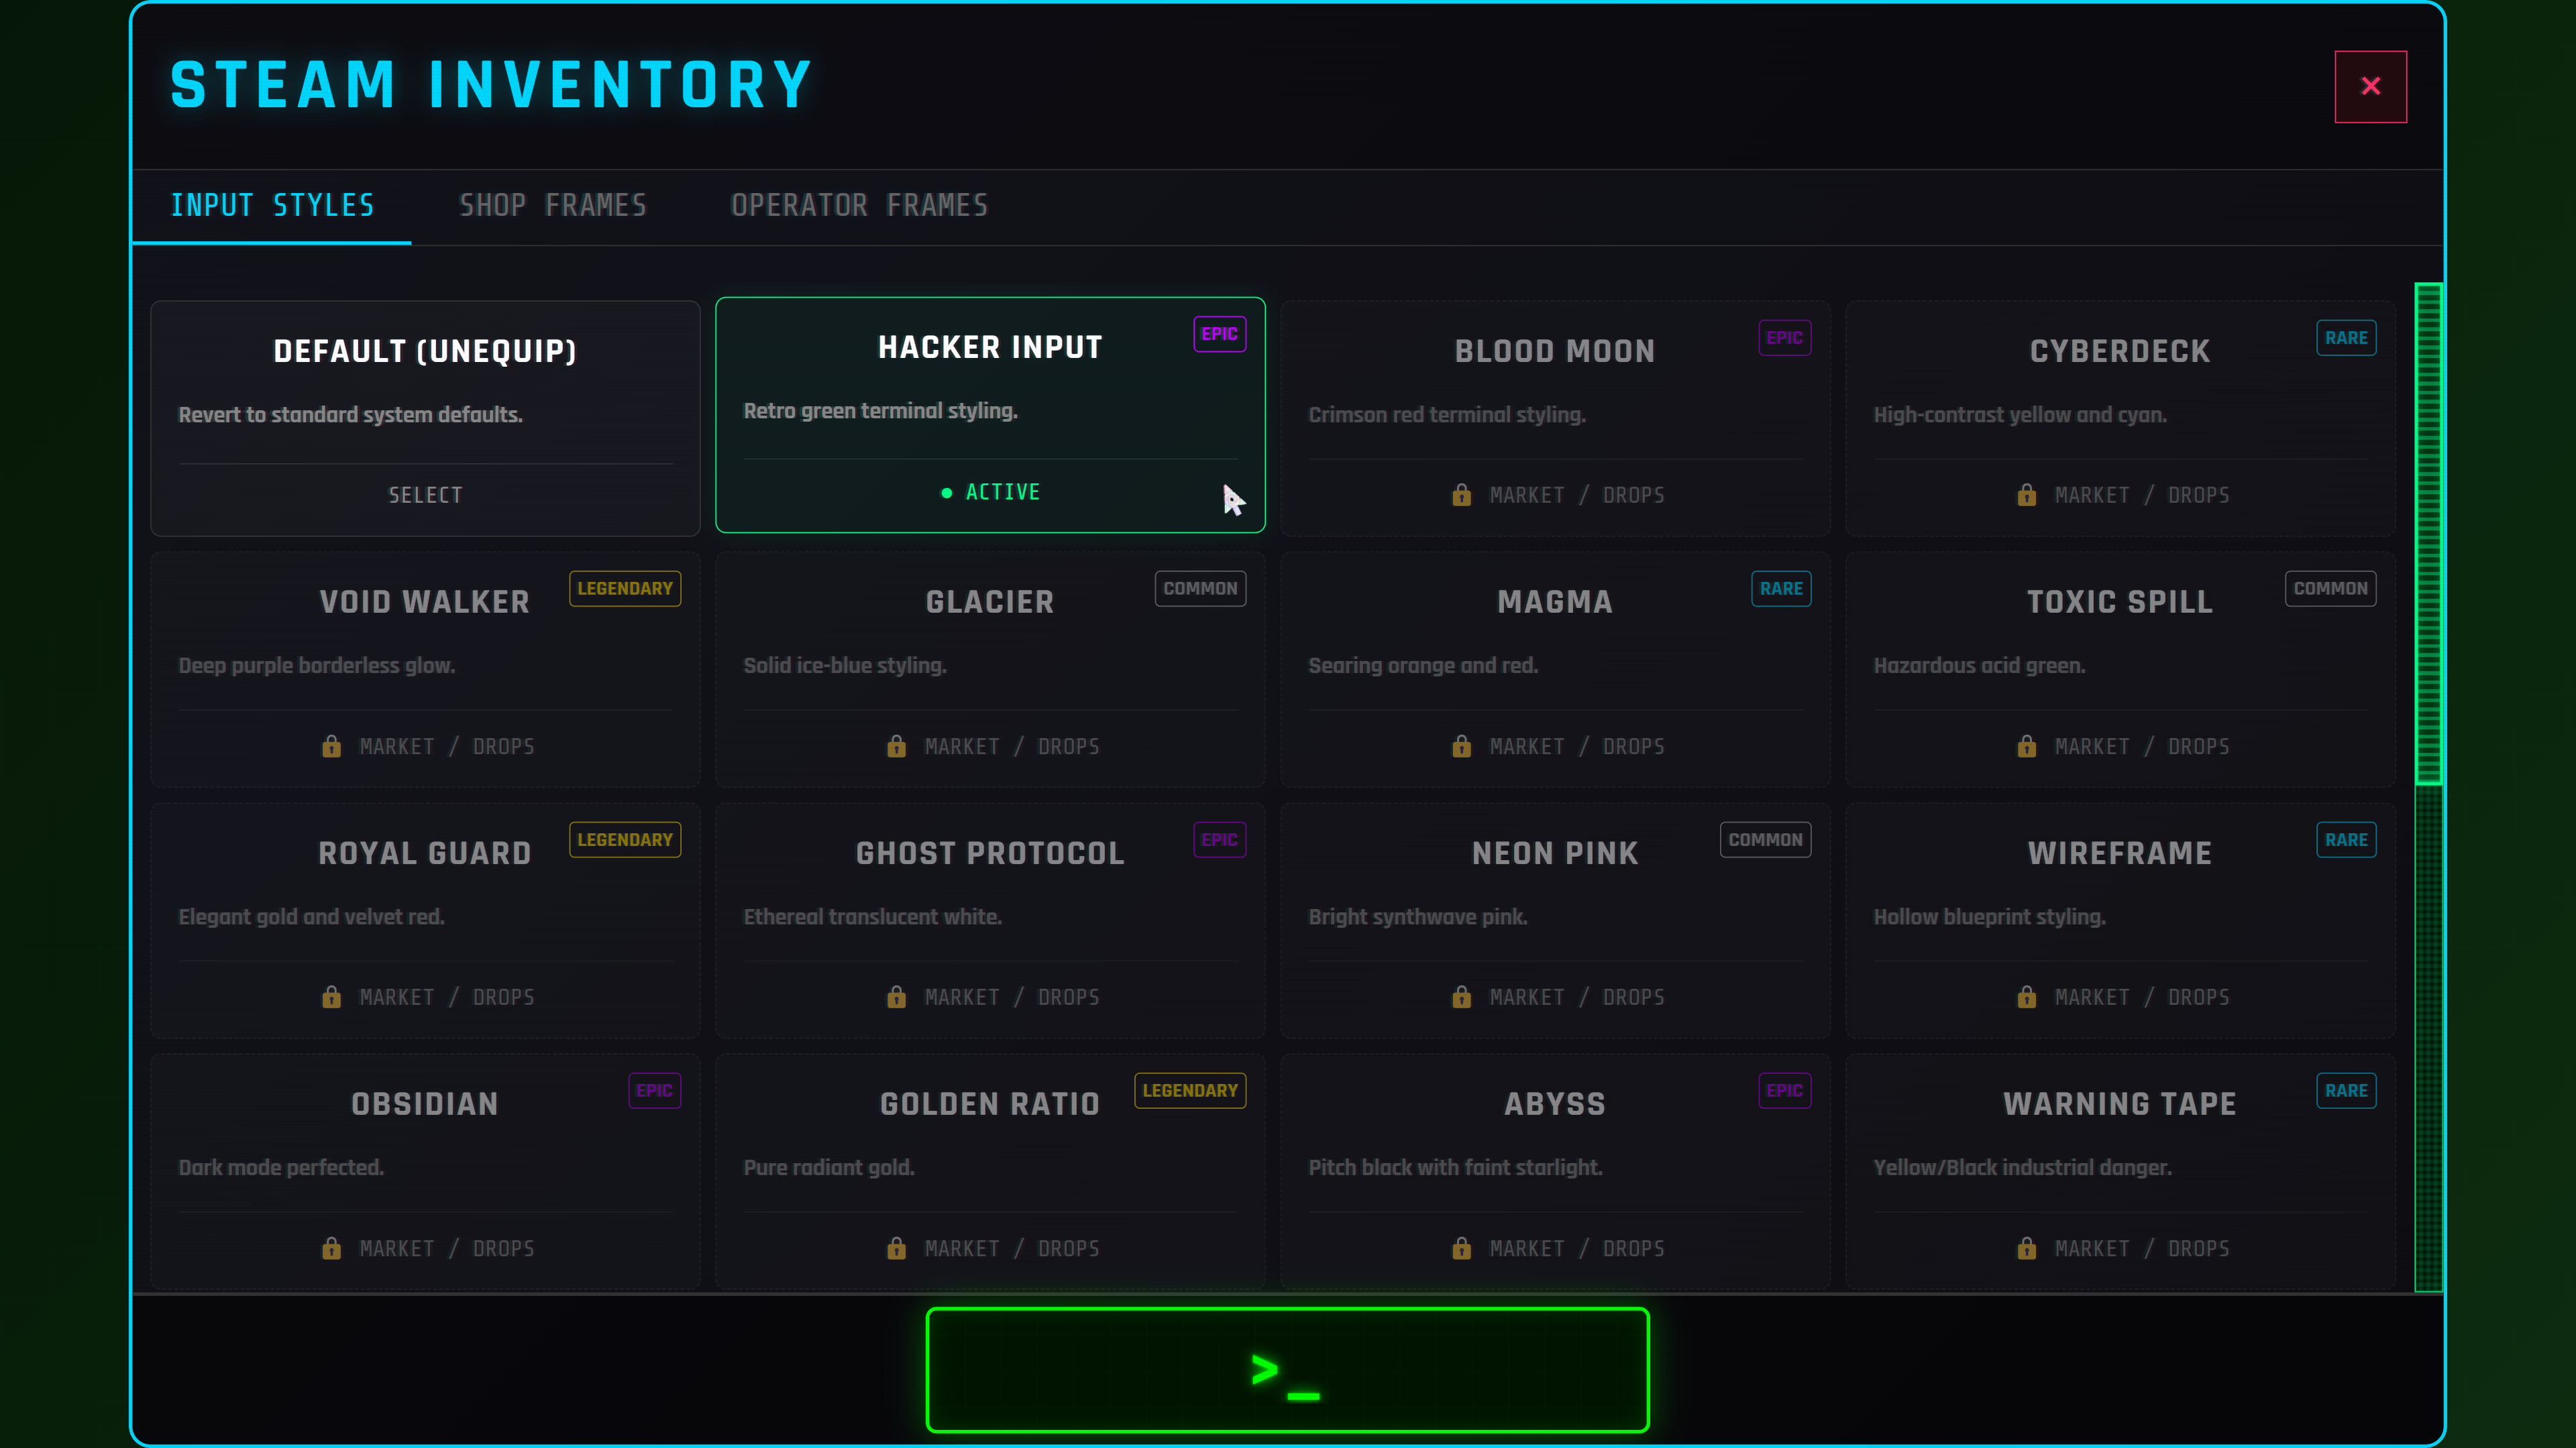Click the EPIC badge on Blood Moon
The height and width of the screenshot is (1448, 2576).
[1784, 338]
